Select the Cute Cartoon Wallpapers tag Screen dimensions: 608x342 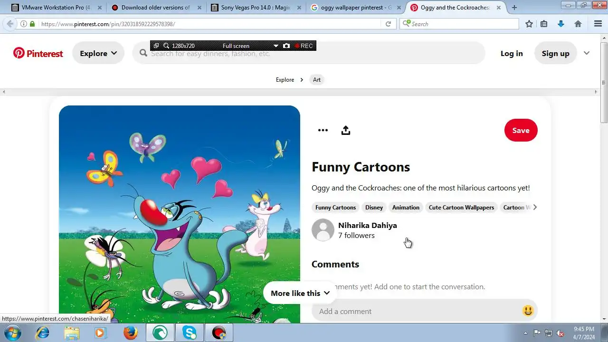coord(461,208)
